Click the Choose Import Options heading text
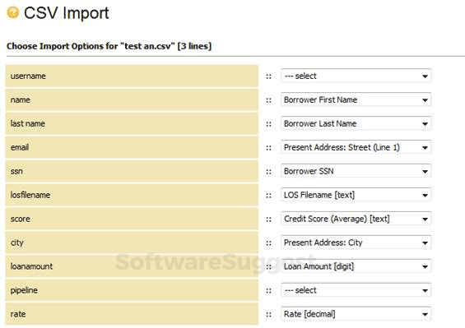This screenshot has height=328, width=465. (x=109, y=46)
